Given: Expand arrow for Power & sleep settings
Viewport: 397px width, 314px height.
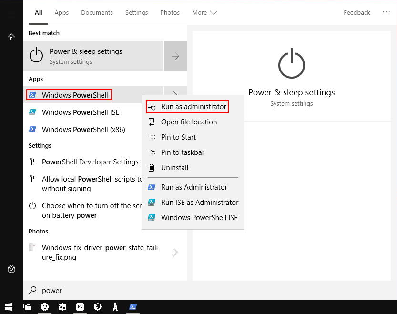Looking at the screenshot, I should (175, 56).
